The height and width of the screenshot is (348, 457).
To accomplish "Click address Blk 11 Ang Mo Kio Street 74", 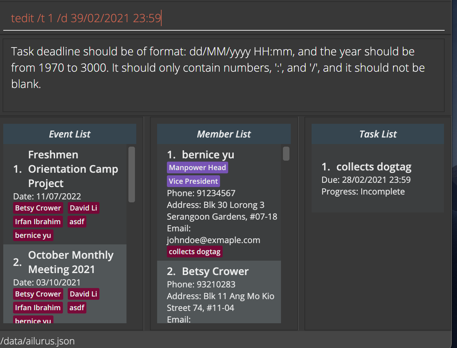I will tap(221, 302).
